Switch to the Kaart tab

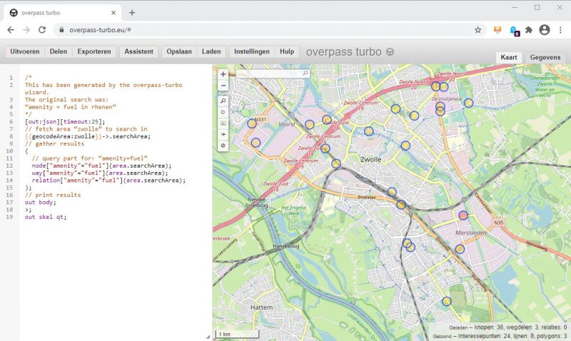tap(509, 58)
